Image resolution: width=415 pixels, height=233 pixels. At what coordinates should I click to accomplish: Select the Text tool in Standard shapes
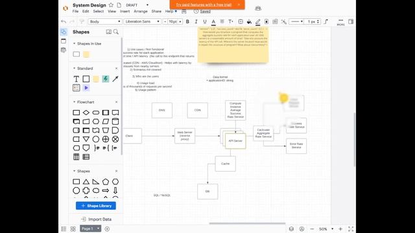point(77,79)
